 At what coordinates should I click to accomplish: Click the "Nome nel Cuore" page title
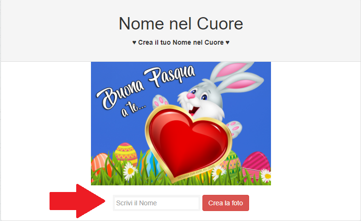pos(180,23)
